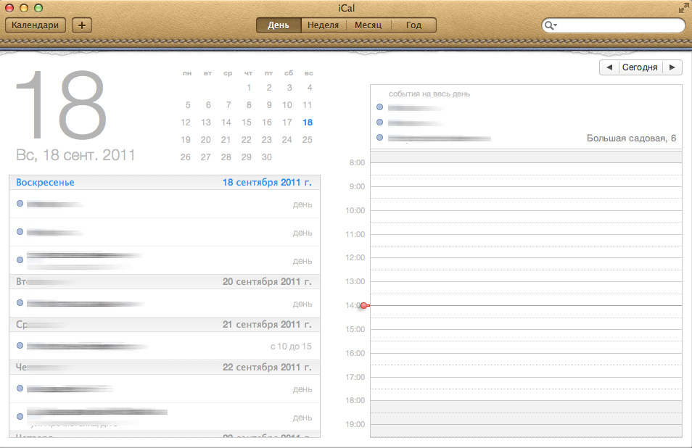692x448 pixels.
Task: Switch to Год view
Action: pos(413,25)
